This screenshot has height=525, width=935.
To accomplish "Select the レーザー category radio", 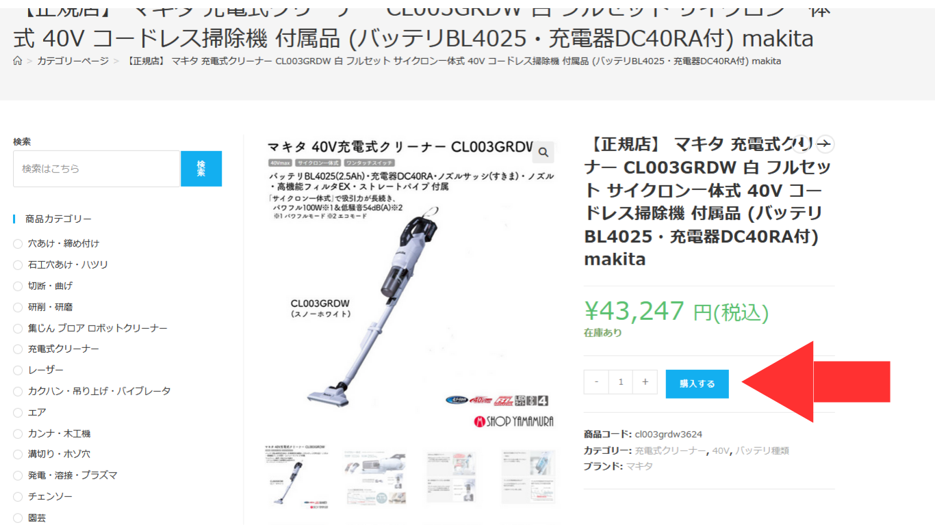I will [x=18, y=371].
